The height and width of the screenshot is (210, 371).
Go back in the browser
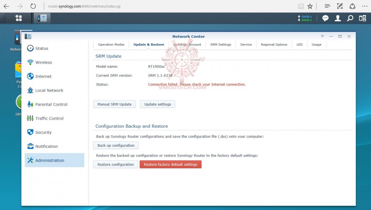click(x=6, y=7)
